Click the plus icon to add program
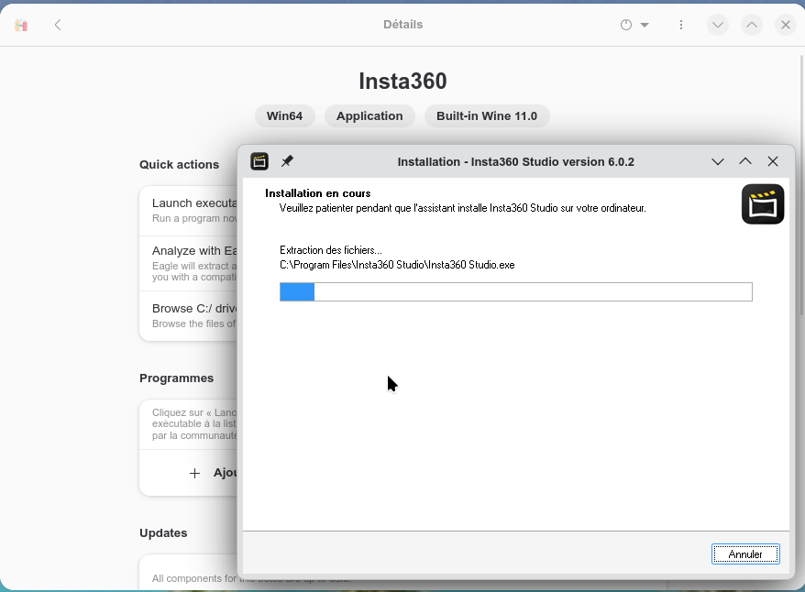 coord(194,473)
